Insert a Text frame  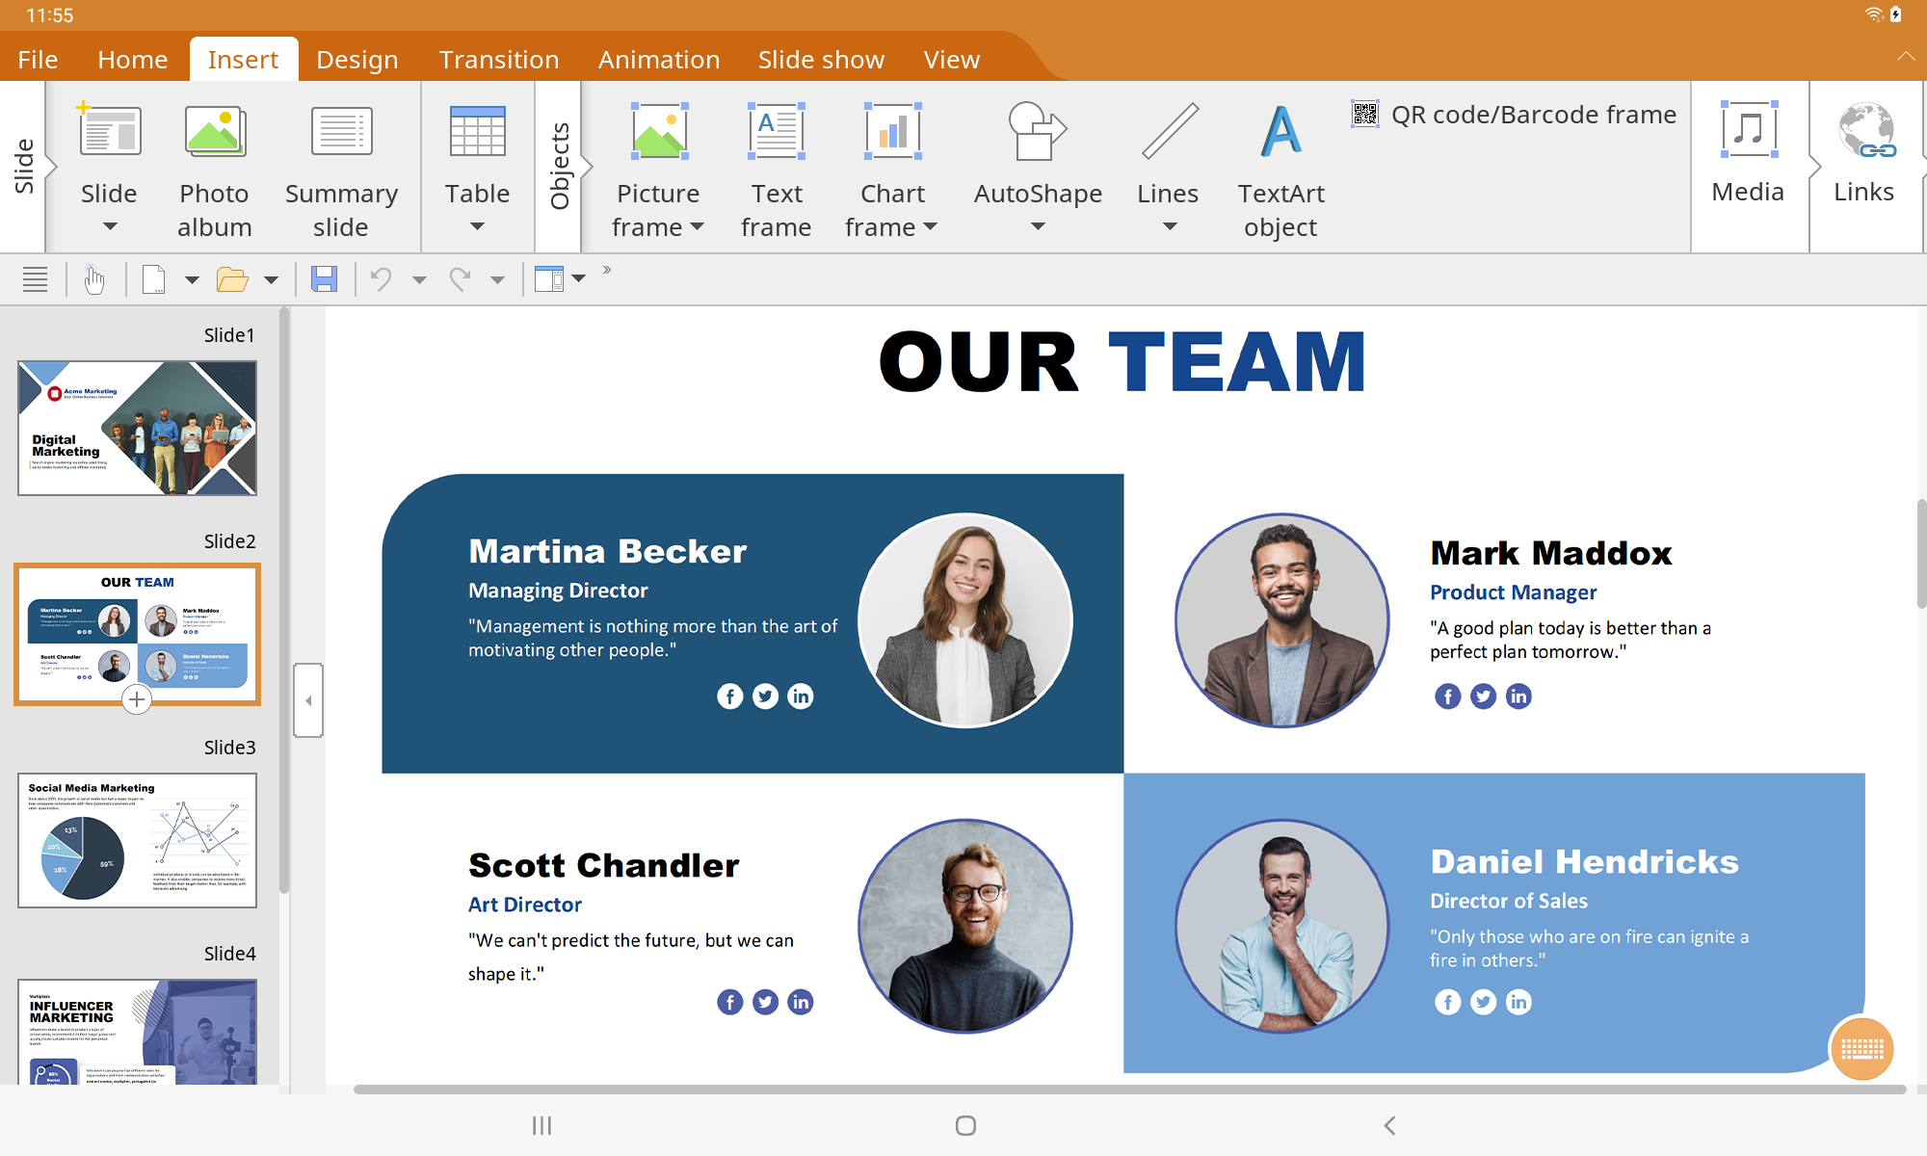777,170
